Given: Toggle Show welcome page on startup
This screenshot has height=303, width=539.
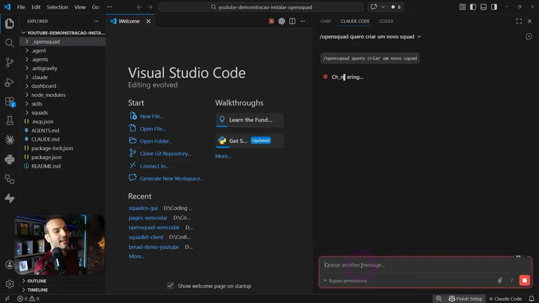Looking at the screenshot, I should click(x=171, y=285).
